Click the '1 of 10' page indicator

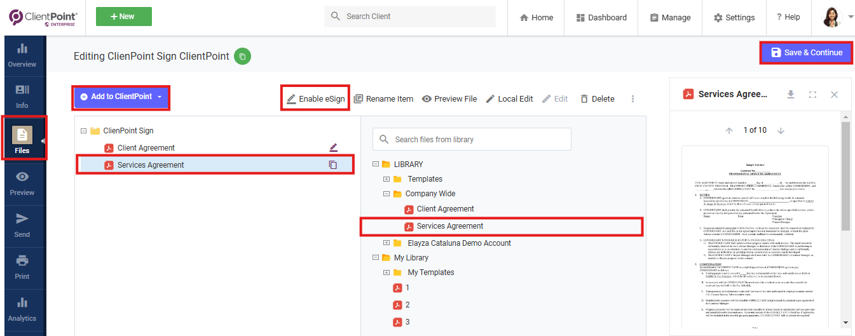click(755, 130)
